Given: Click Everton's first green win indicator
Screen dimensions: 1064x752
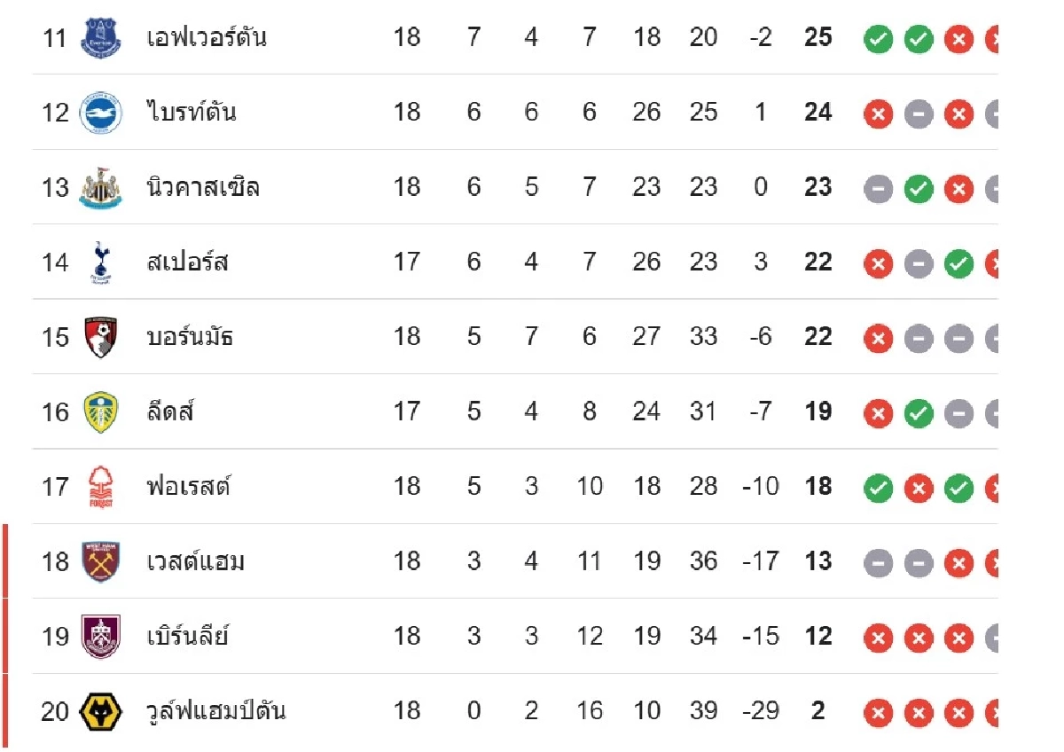Looking at the screenshot, I should click(879, 39).
